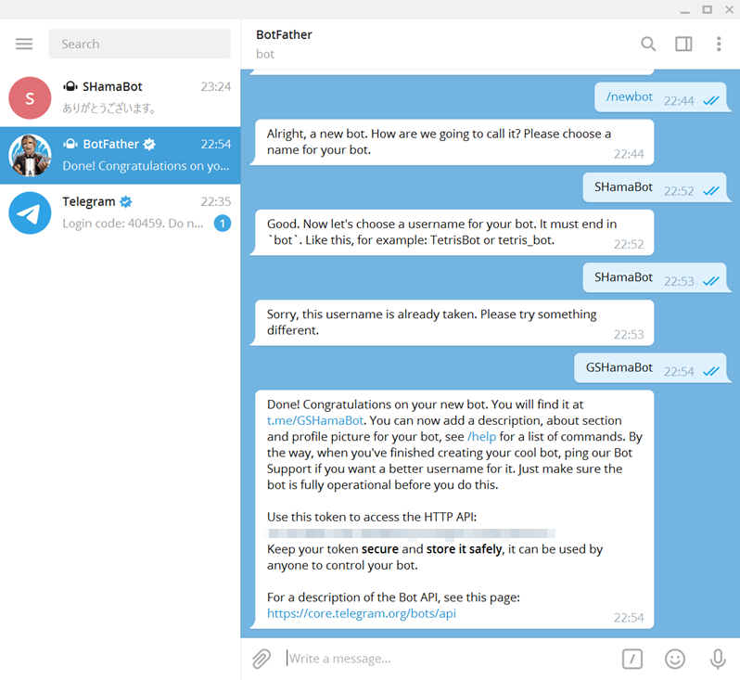
Task: Open the core.telegram.org/bots/api link
Action: click(361, 613)
